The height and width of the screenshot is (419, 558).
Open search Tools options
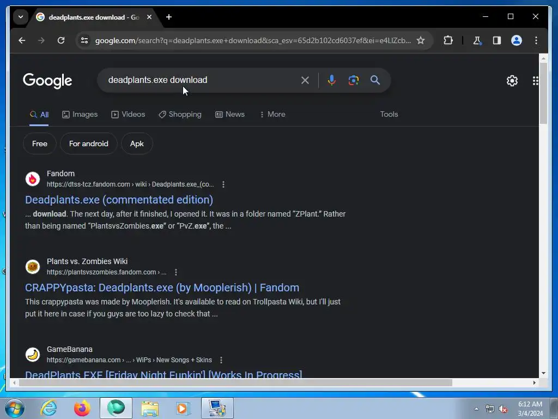click(x=389, y=115)
